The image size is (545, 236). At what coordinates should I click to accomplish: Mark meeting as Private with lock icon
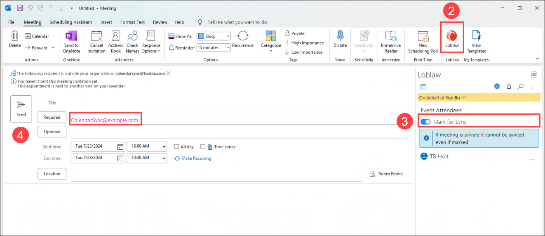click(294, 33)
